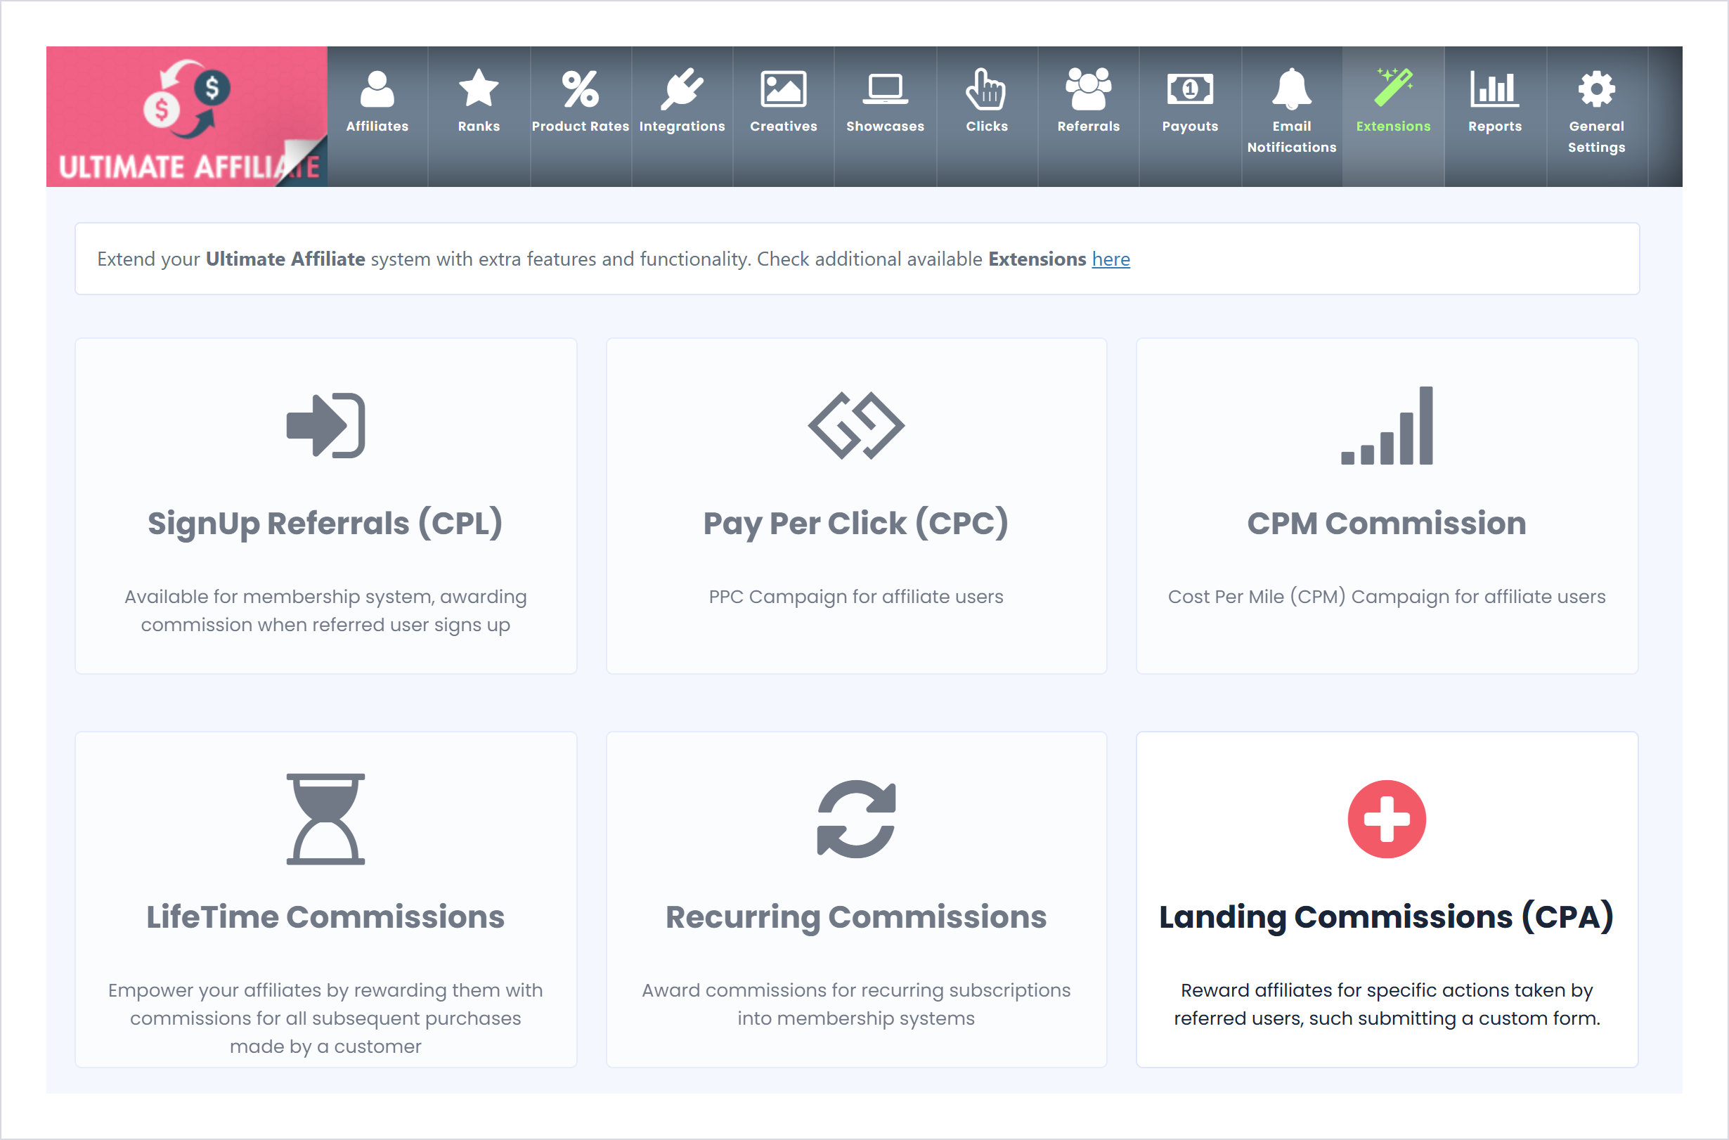Click the SignUp Referrals arrow icon
1729x1140 pixels.
click(325, 425)
